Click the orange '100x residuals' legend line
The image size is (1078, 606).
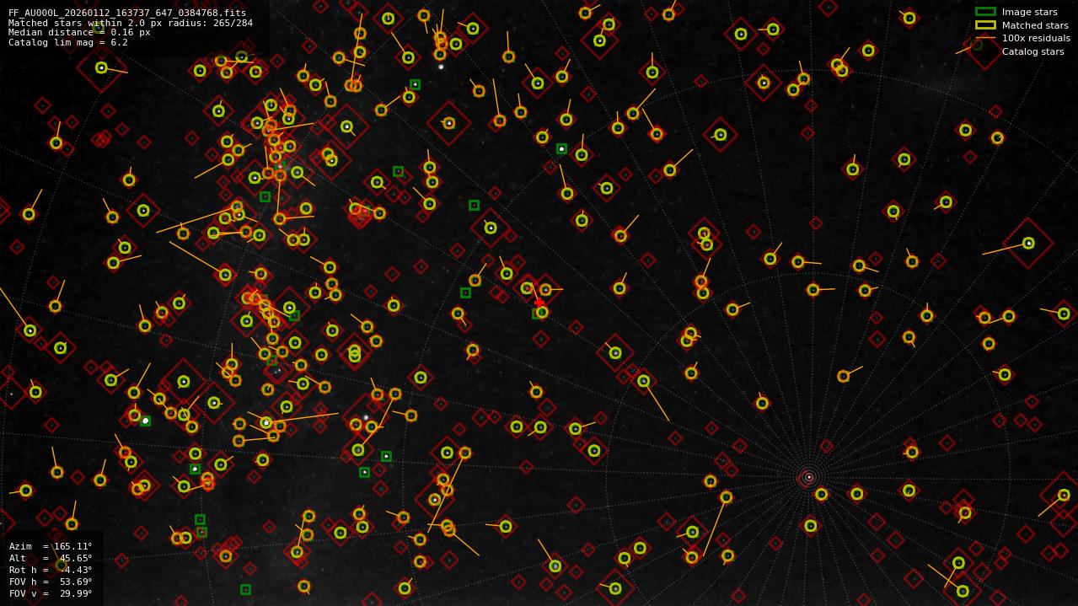click(x=985, y=38)
